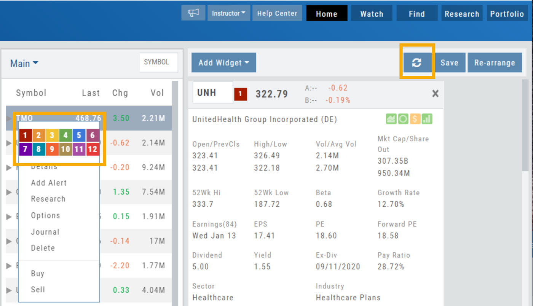The height and width of the screenshot is (306, 533).
Task: Open the Instructor dropdown
Action: 228,13
